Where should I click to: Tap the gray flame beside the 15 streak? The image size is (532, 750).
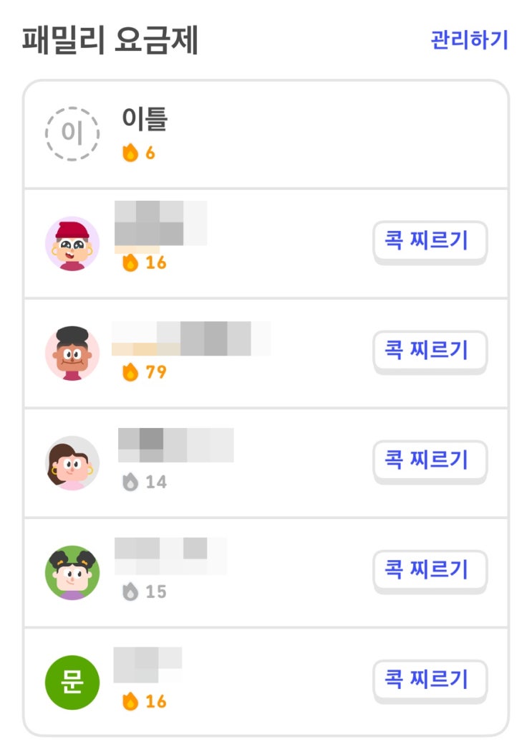point(130,592)
